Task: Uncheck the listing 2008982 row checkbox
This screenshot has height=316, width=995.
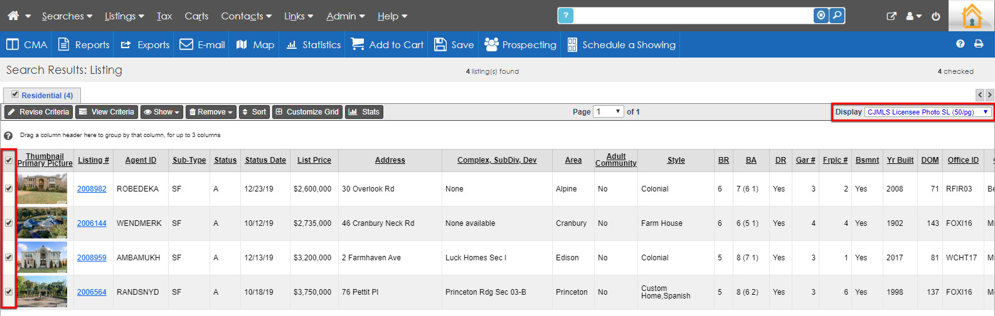Action: click(9, 188)
